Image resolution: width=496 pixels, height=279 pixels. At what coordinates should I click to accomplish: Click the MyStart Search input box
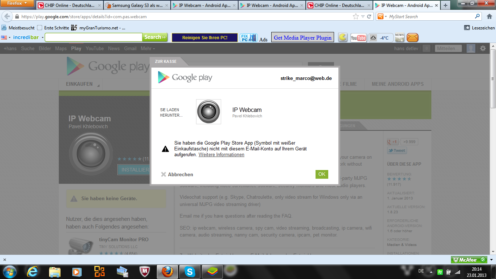point(431,16)
